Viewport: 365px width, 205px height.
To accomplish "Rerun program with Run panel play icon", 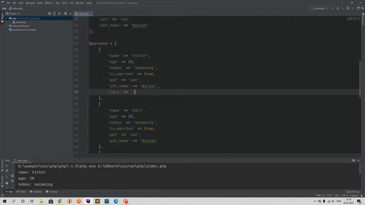I will 7,166.
